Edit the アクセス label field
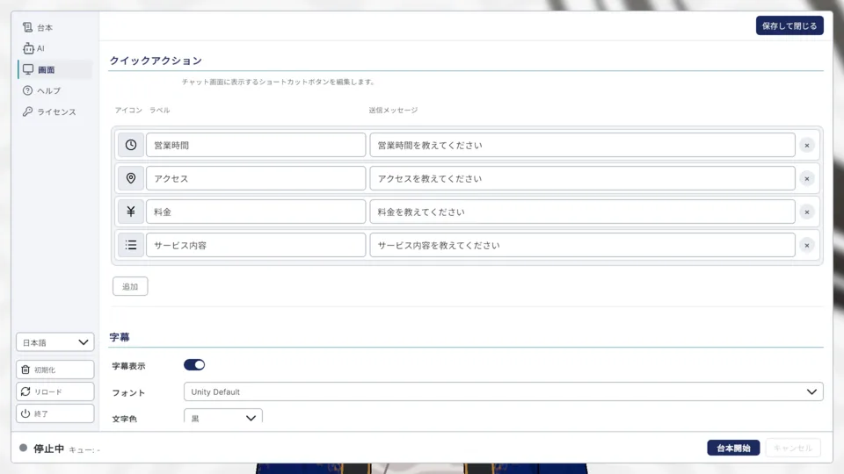Image resolution: width=844 pixels, height=474 pixels. 256,178
